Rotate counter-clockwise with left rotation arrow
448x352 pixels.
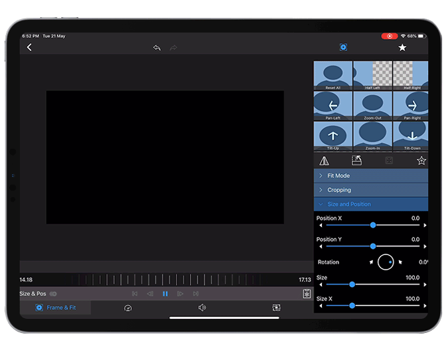(x=371, y=262)
